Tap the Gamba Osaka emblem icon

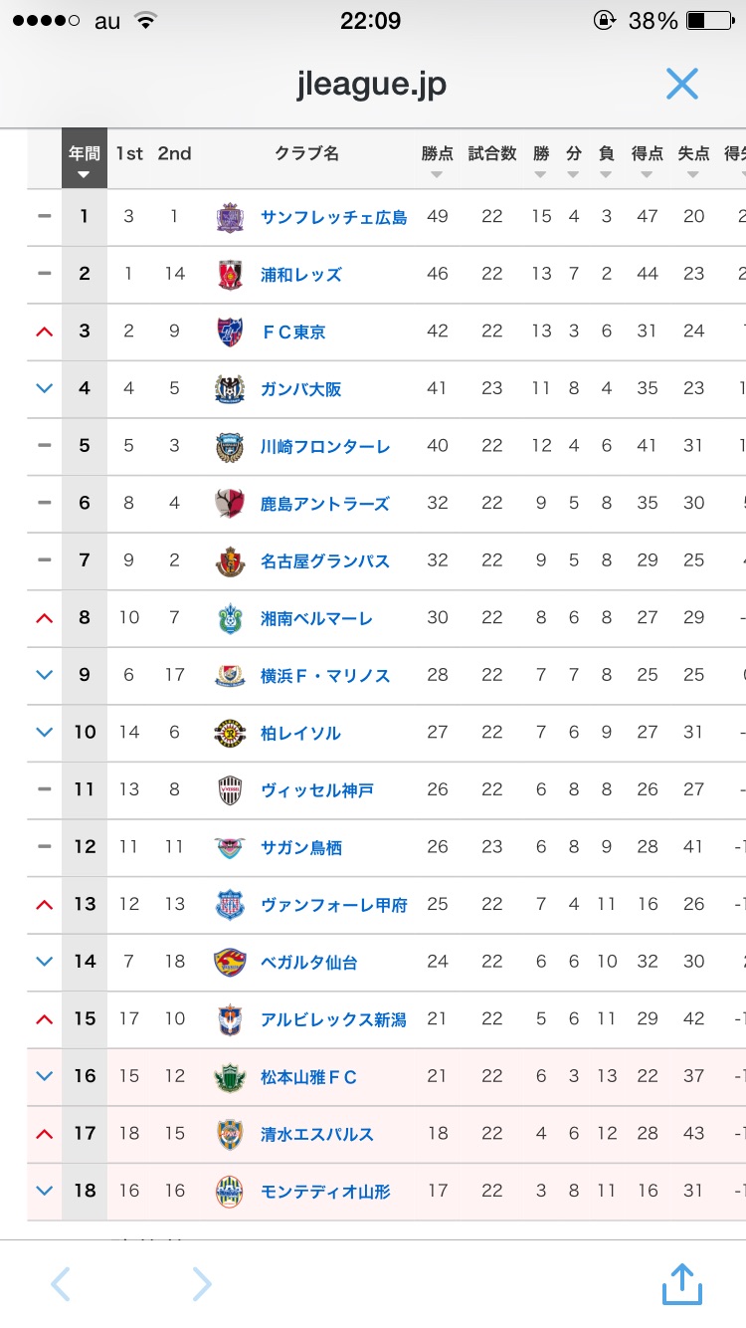(x=230, y=389)
